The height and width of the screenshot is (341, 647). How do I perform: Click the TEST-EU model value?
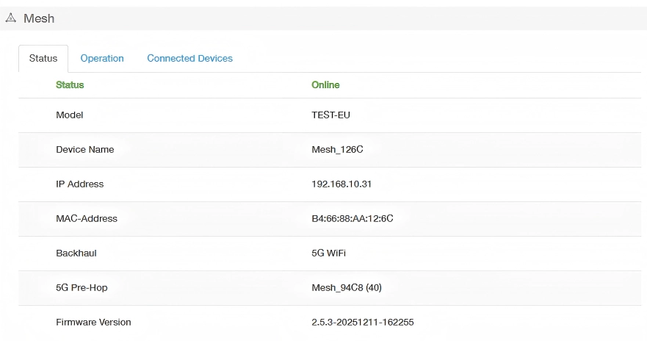click(x=331, y=115)
